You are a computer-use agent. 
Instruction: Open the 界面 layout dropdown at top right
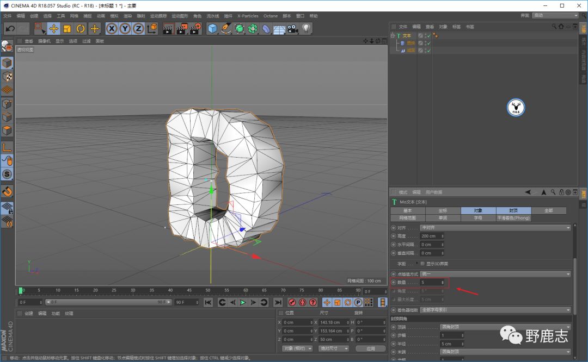pos(555,16)
